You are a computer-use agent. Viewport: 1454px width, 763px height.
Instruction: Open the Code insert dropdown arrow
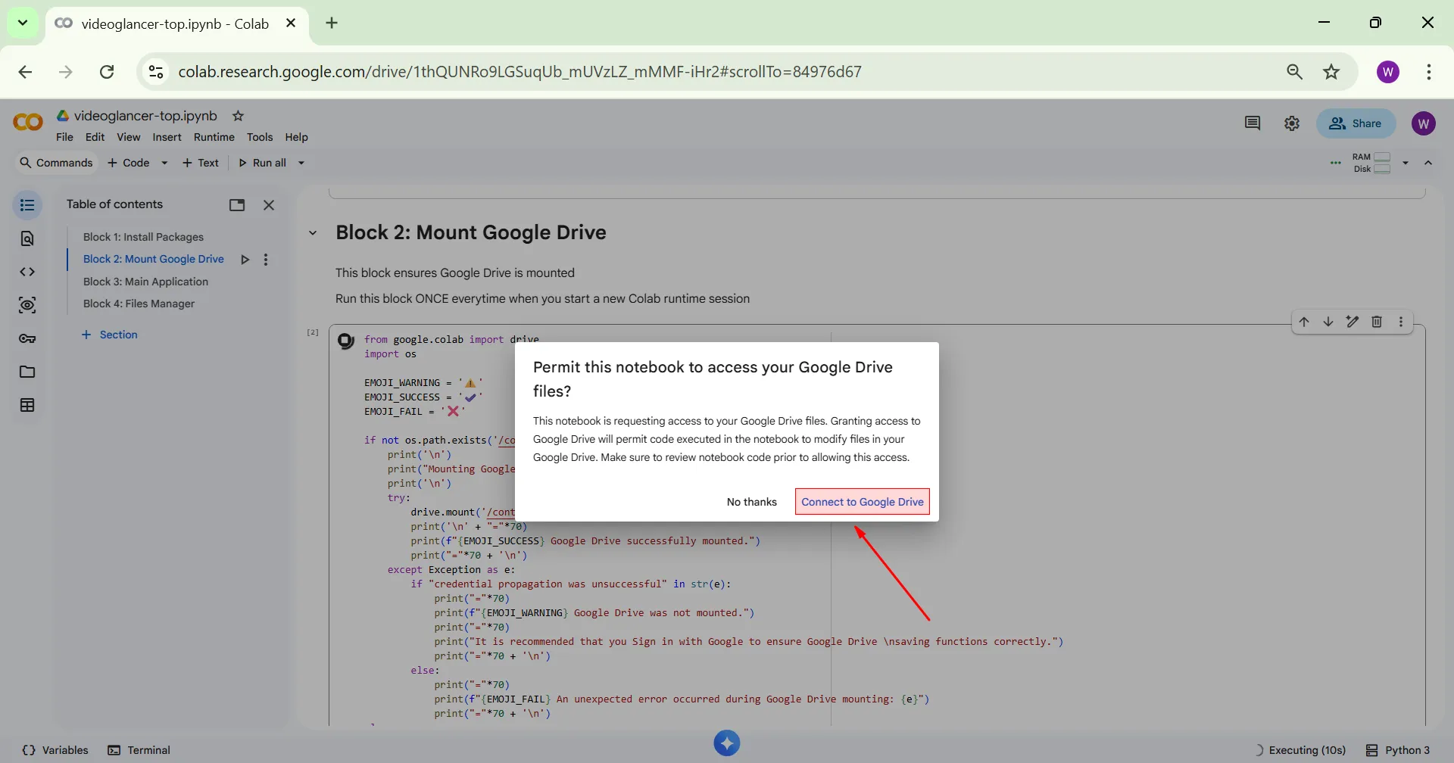(164, 163)
